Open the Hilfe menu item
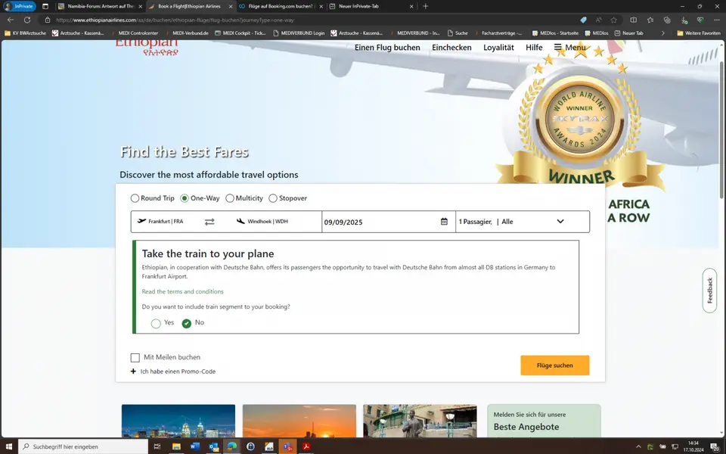 coord(534,47)
